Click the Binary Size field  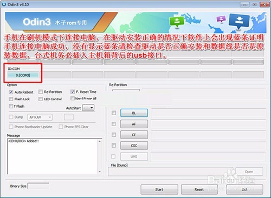38,186
